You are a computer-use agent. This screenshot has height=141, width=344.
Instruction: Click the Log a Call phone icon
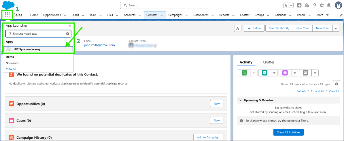[264, 73]
